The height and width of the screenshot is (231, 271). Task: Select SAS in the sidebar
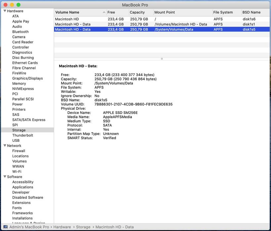click(16, 115)
